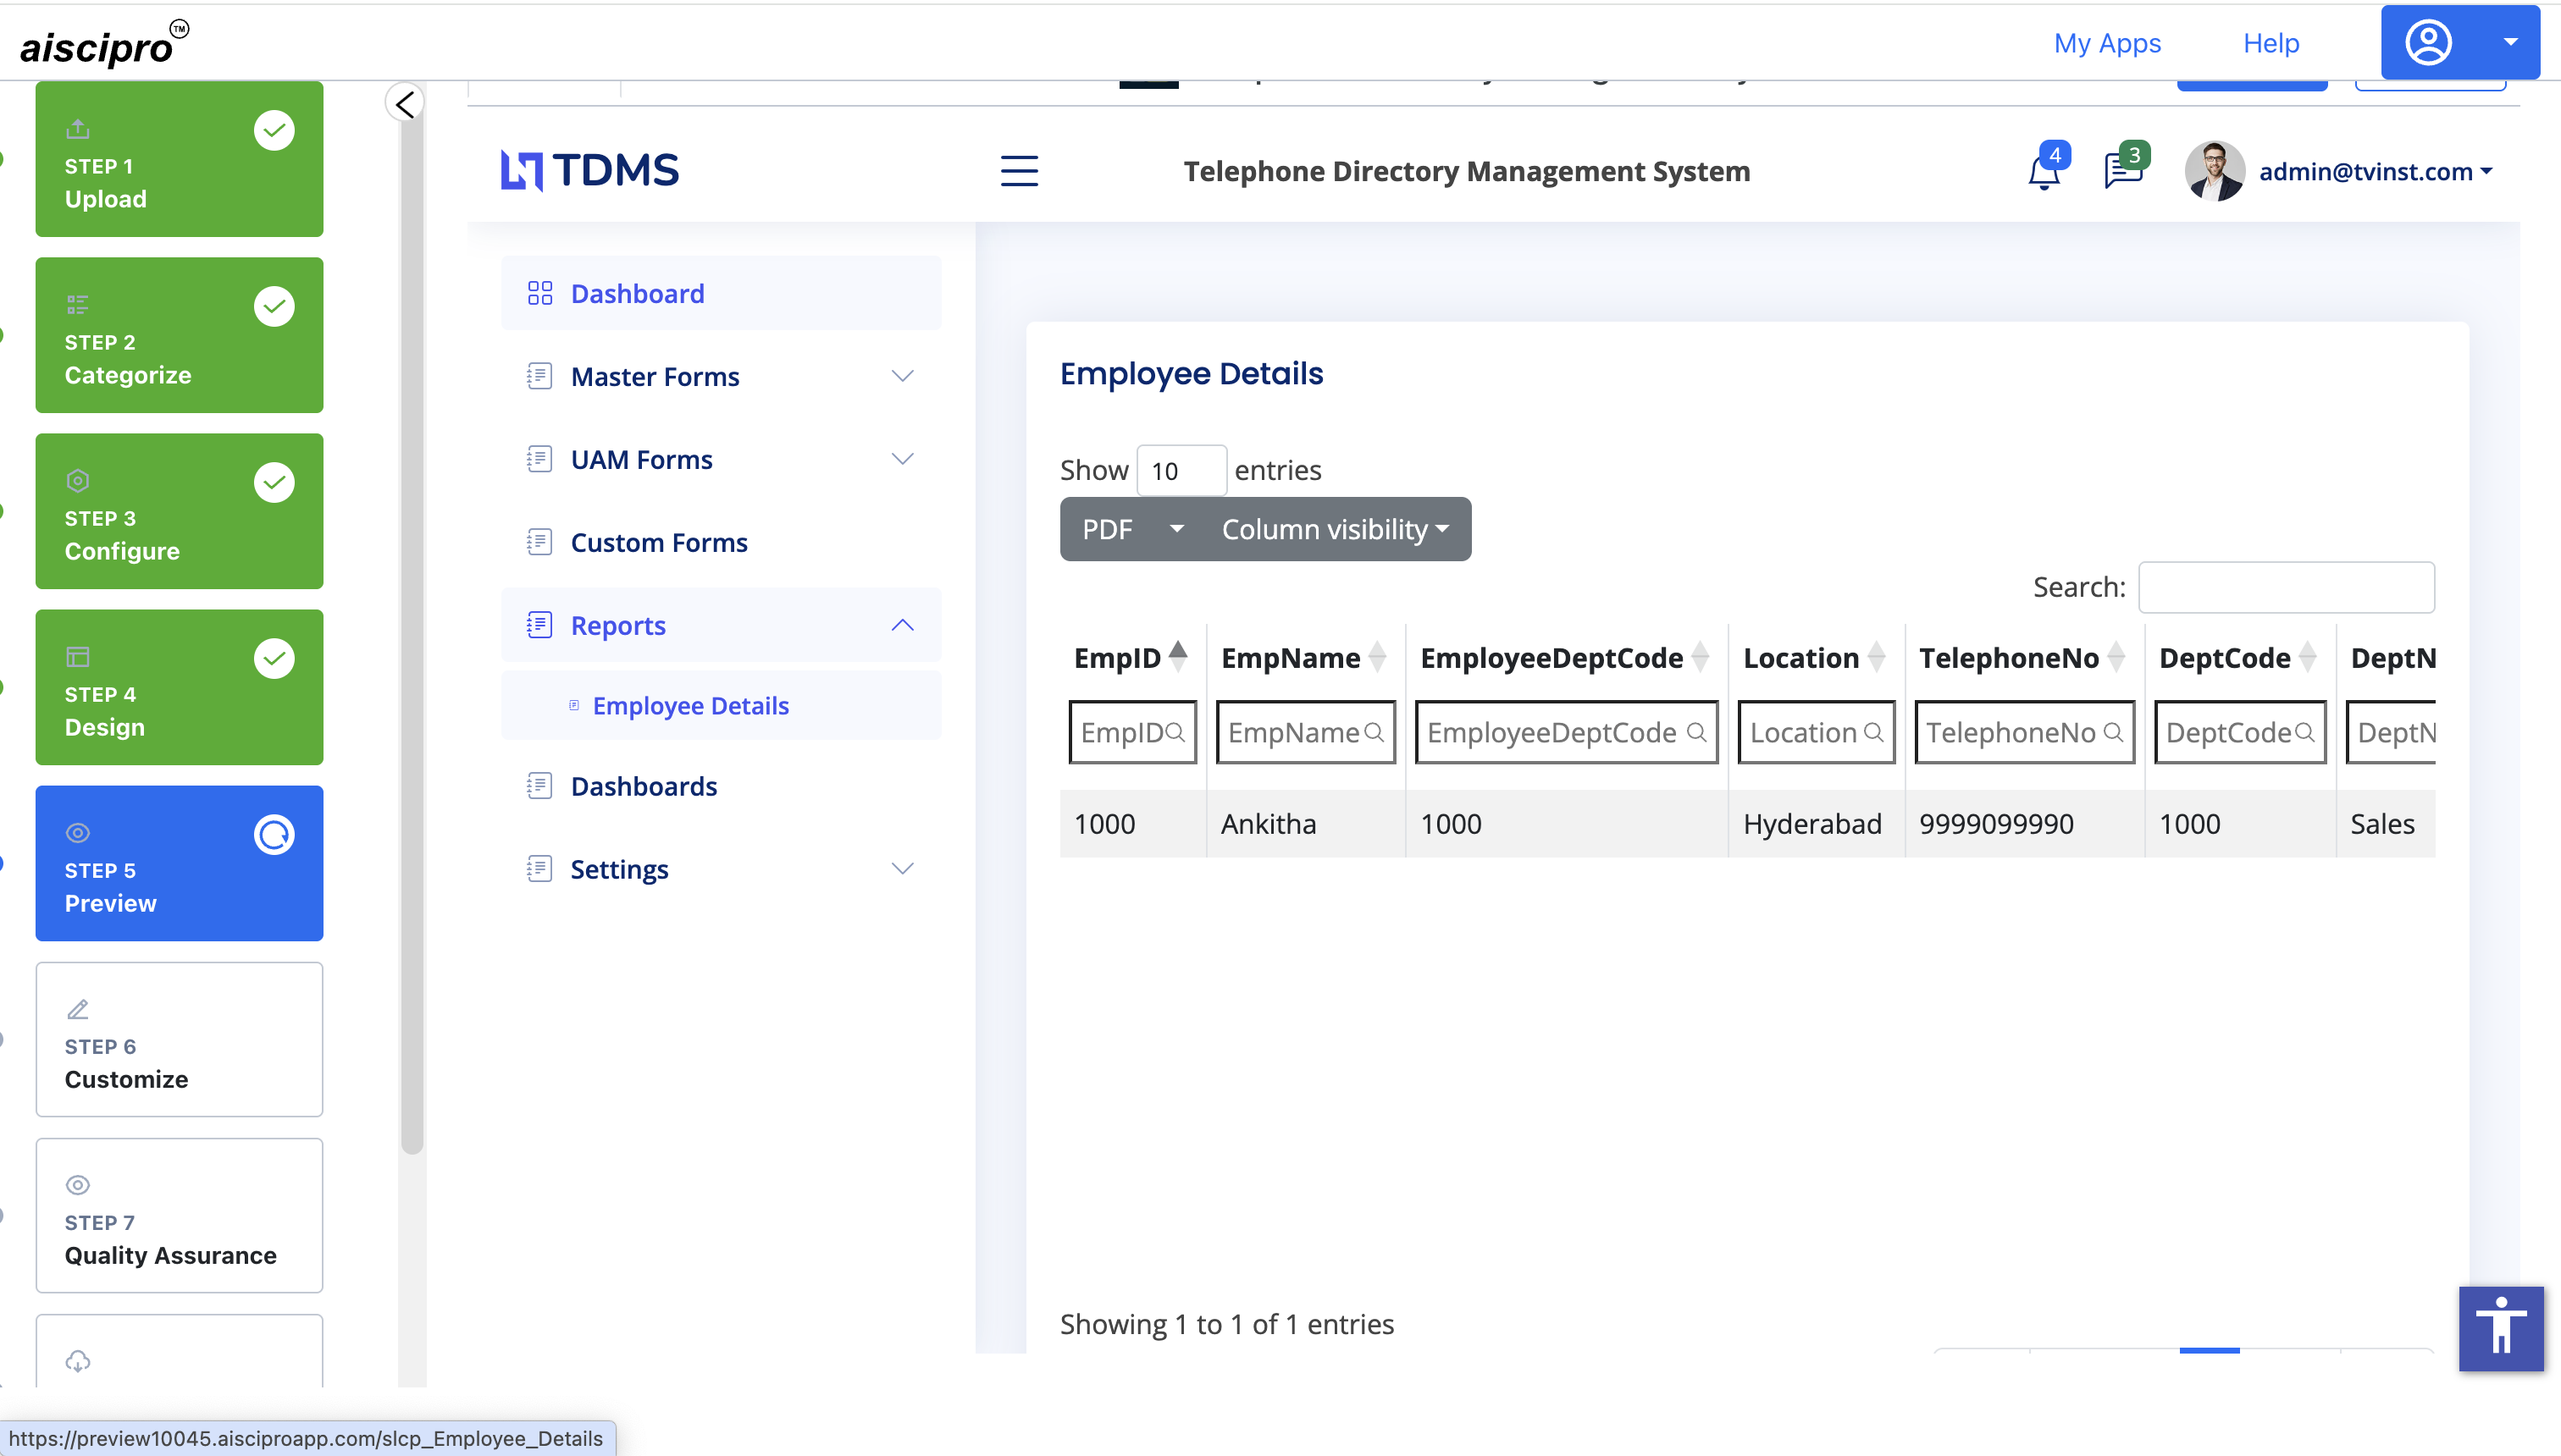The width and height of the screenshot is (2561, 1456).
Task: Click the Settings form icon
Action: tap(539, 869)
